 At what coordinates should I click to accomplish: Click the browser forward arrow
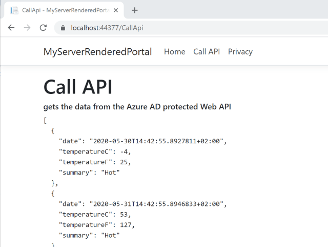(x=27, y=28)
